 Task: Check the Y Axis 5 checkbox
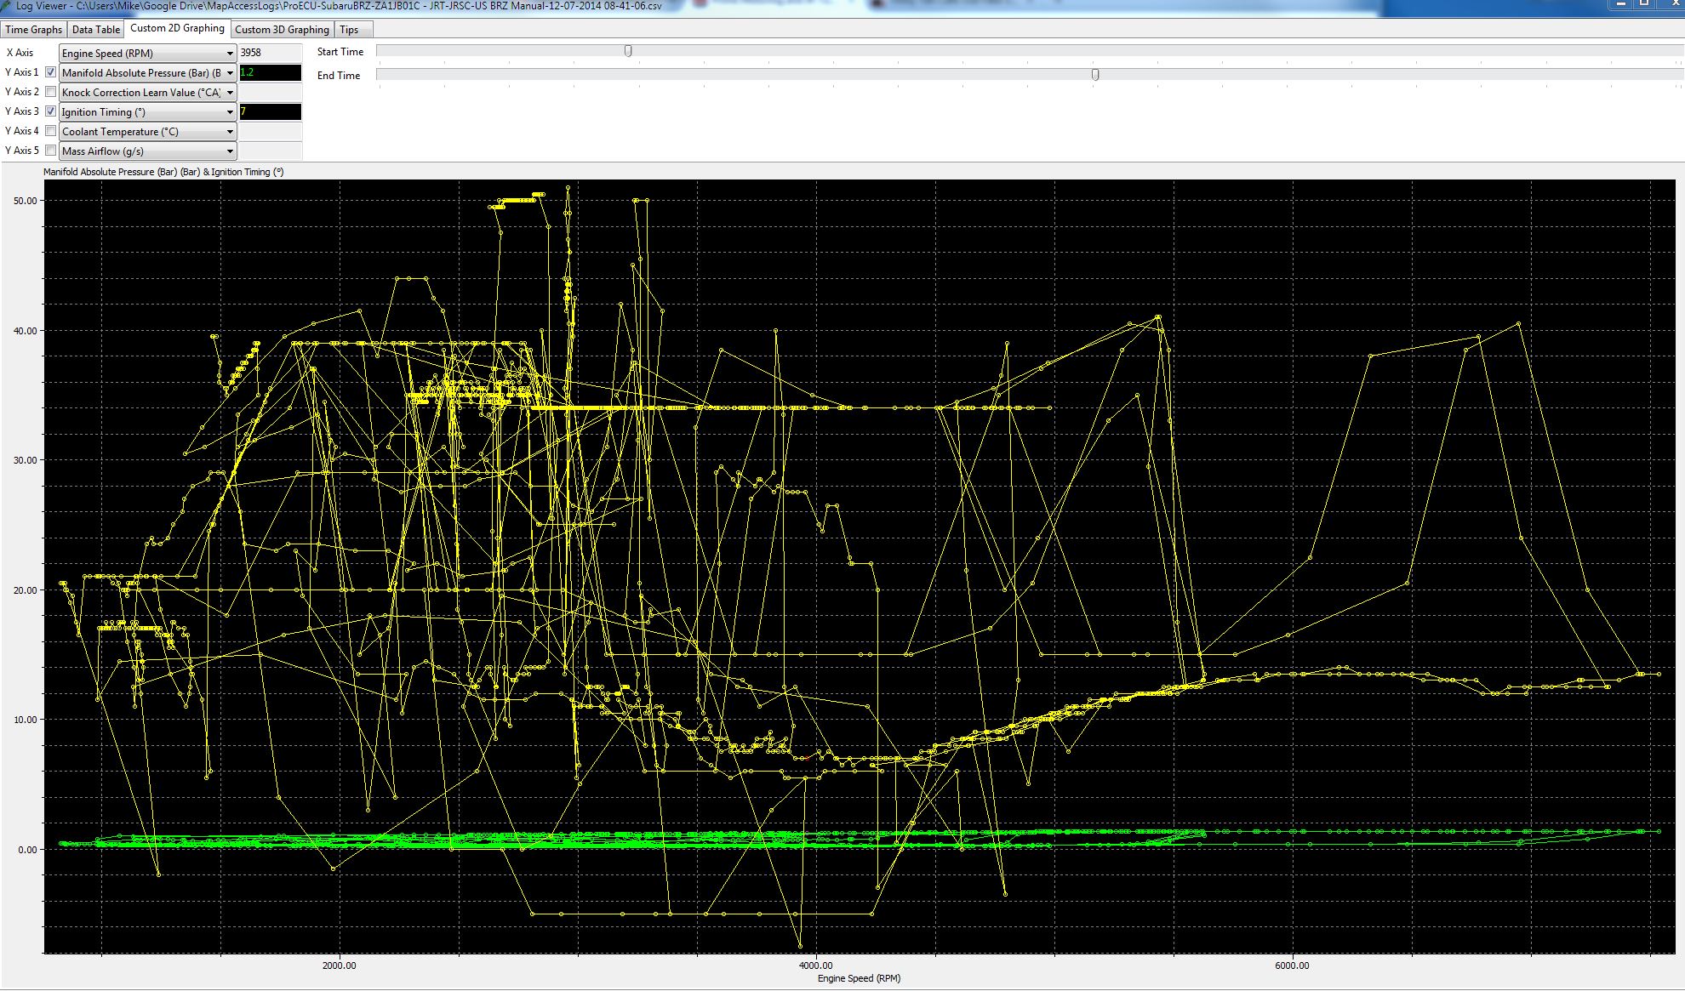coord(51,151)
